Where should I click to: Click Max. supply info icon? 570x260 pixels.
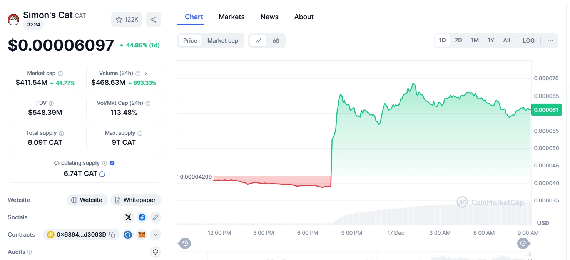pos(140,133)
